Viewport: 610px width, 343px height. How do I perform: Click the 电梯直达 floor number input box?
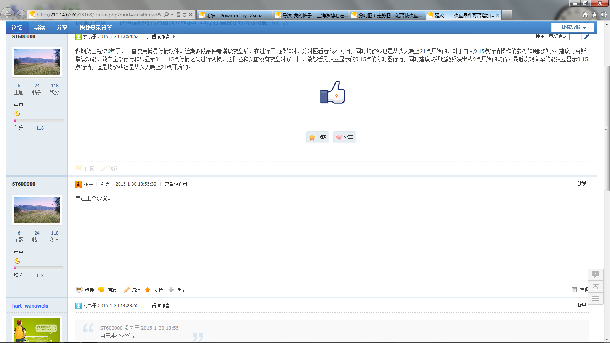click(x=575, y=36)
